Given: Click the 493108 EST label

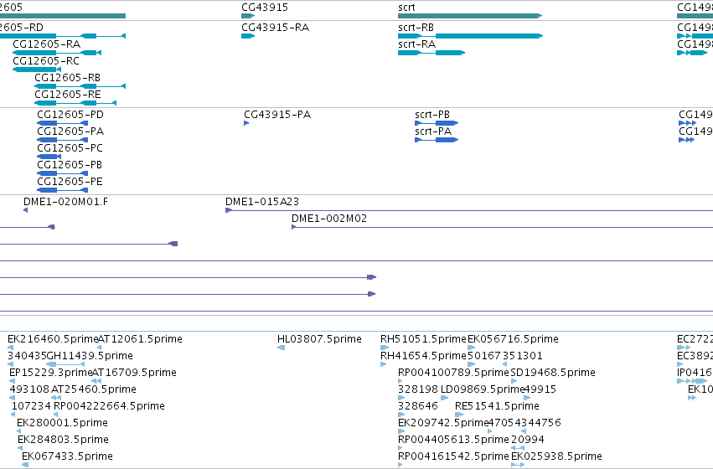Looking at the screenshot, I should coord(29,389).
